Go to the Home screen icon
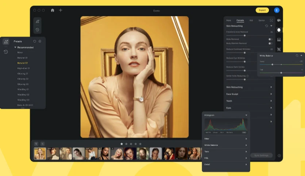The height and width of the screenshot is (176, 305). pos(53,10)
